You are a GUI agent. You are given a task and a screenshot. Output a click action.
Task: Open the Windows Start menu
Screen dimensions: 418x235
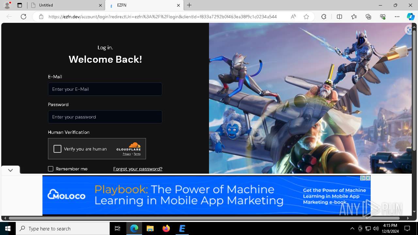coord(8,228)
